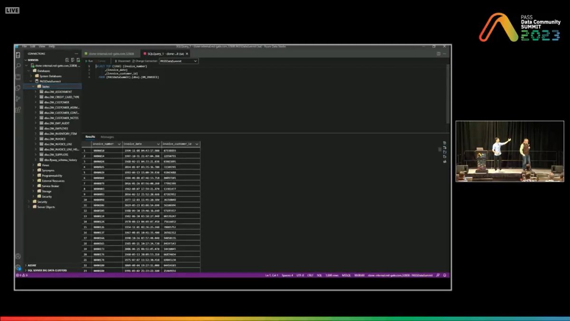Select the dbo.DM_INVOICE table
The image size is (570, 321).
point(54,139)
